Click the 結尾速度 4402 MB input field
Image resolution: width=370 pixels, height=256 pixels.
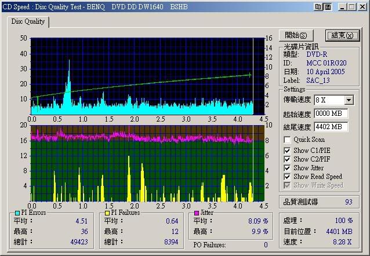coord(331,127)
